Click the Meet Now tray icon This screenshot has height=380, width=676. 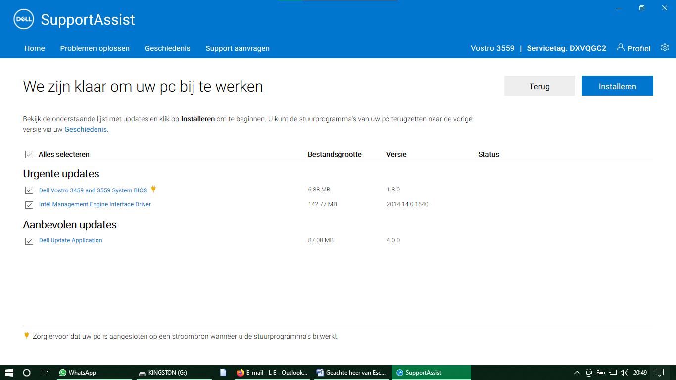(589, 373)
